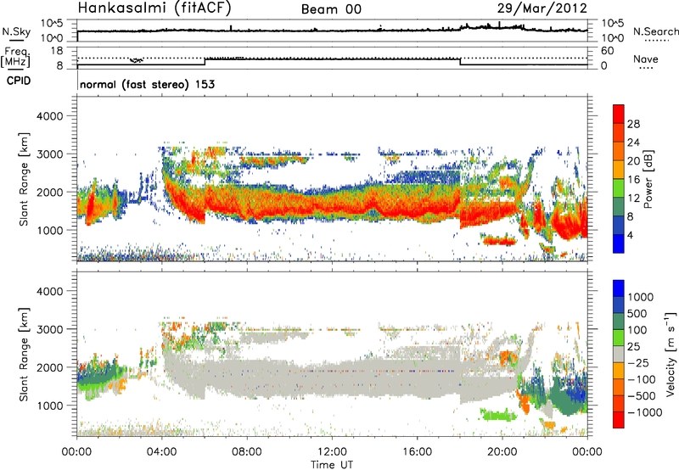Click the red top segment of Power colorbar
The width and height of the screenshot is (679, 470).
(619, 114)
